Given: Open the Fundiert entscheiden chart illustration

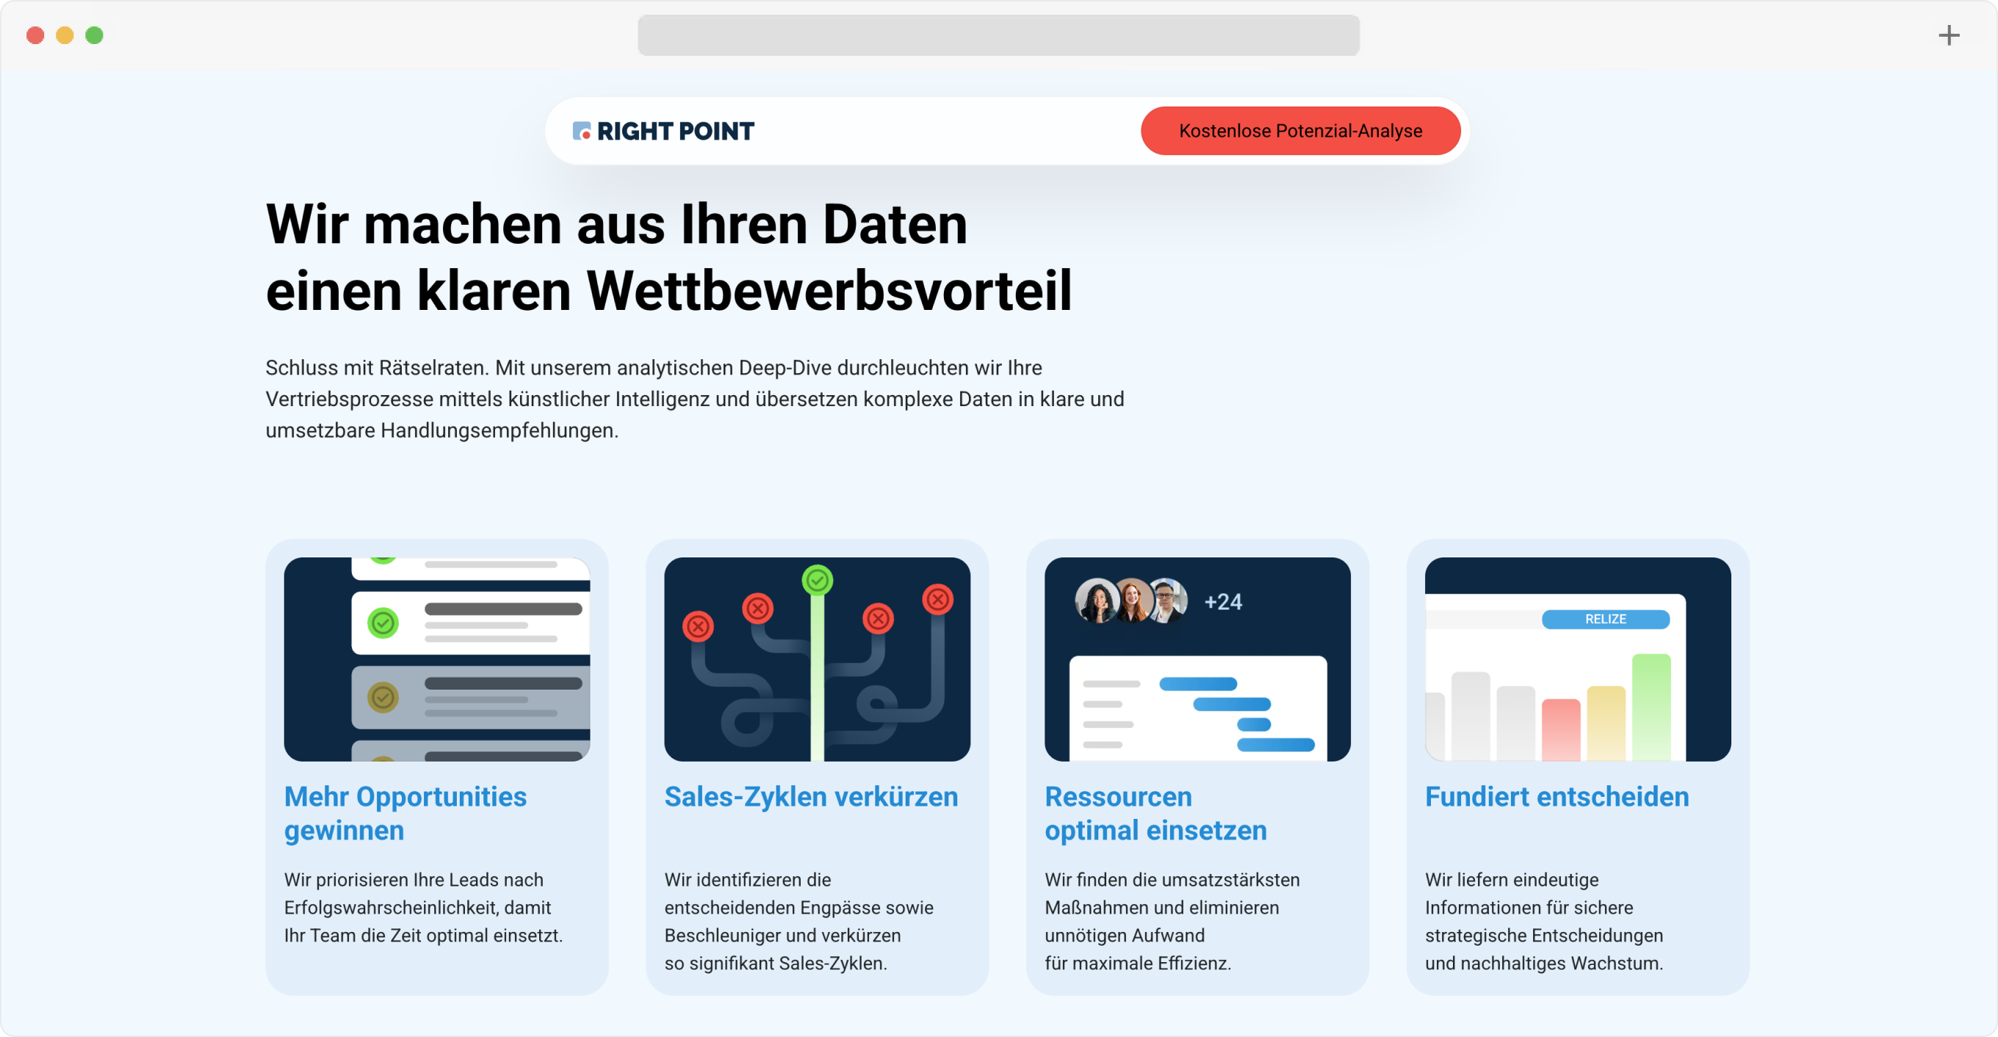Looking at the screenshot, I should click(x=1578, y=659).
